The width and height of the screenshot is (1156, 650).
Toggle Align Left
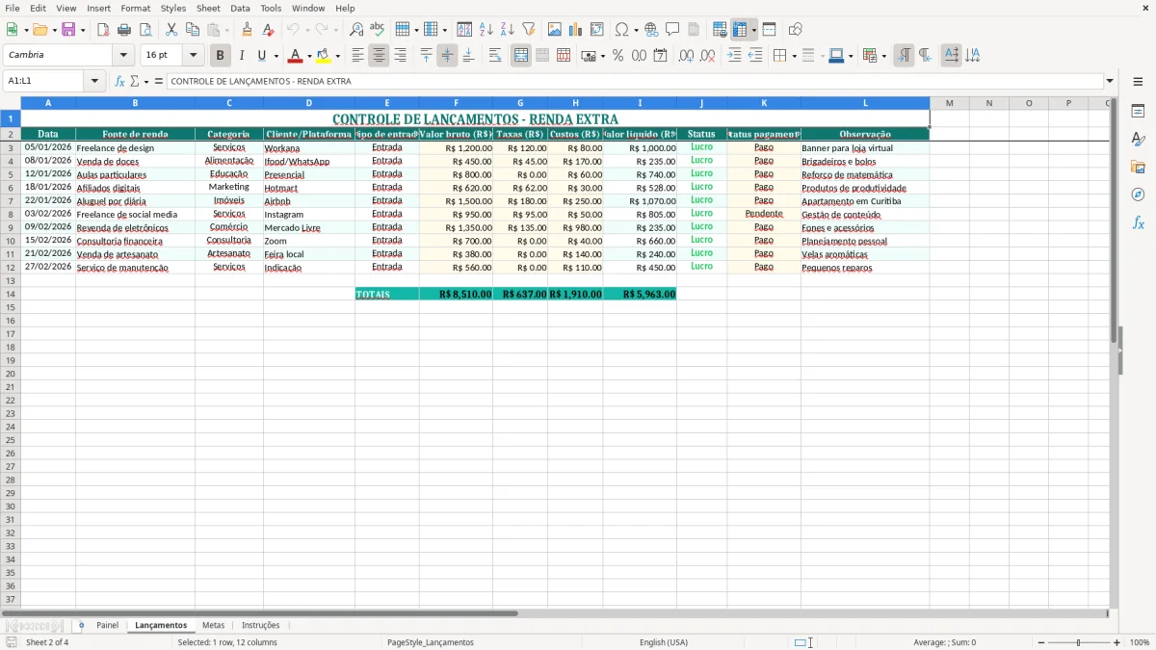tap(357, 56)
